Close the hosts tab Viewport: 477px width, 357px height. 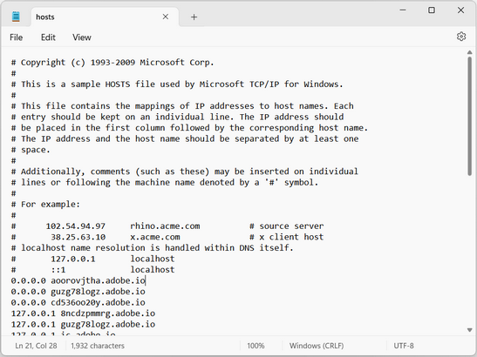pos(166,17)
